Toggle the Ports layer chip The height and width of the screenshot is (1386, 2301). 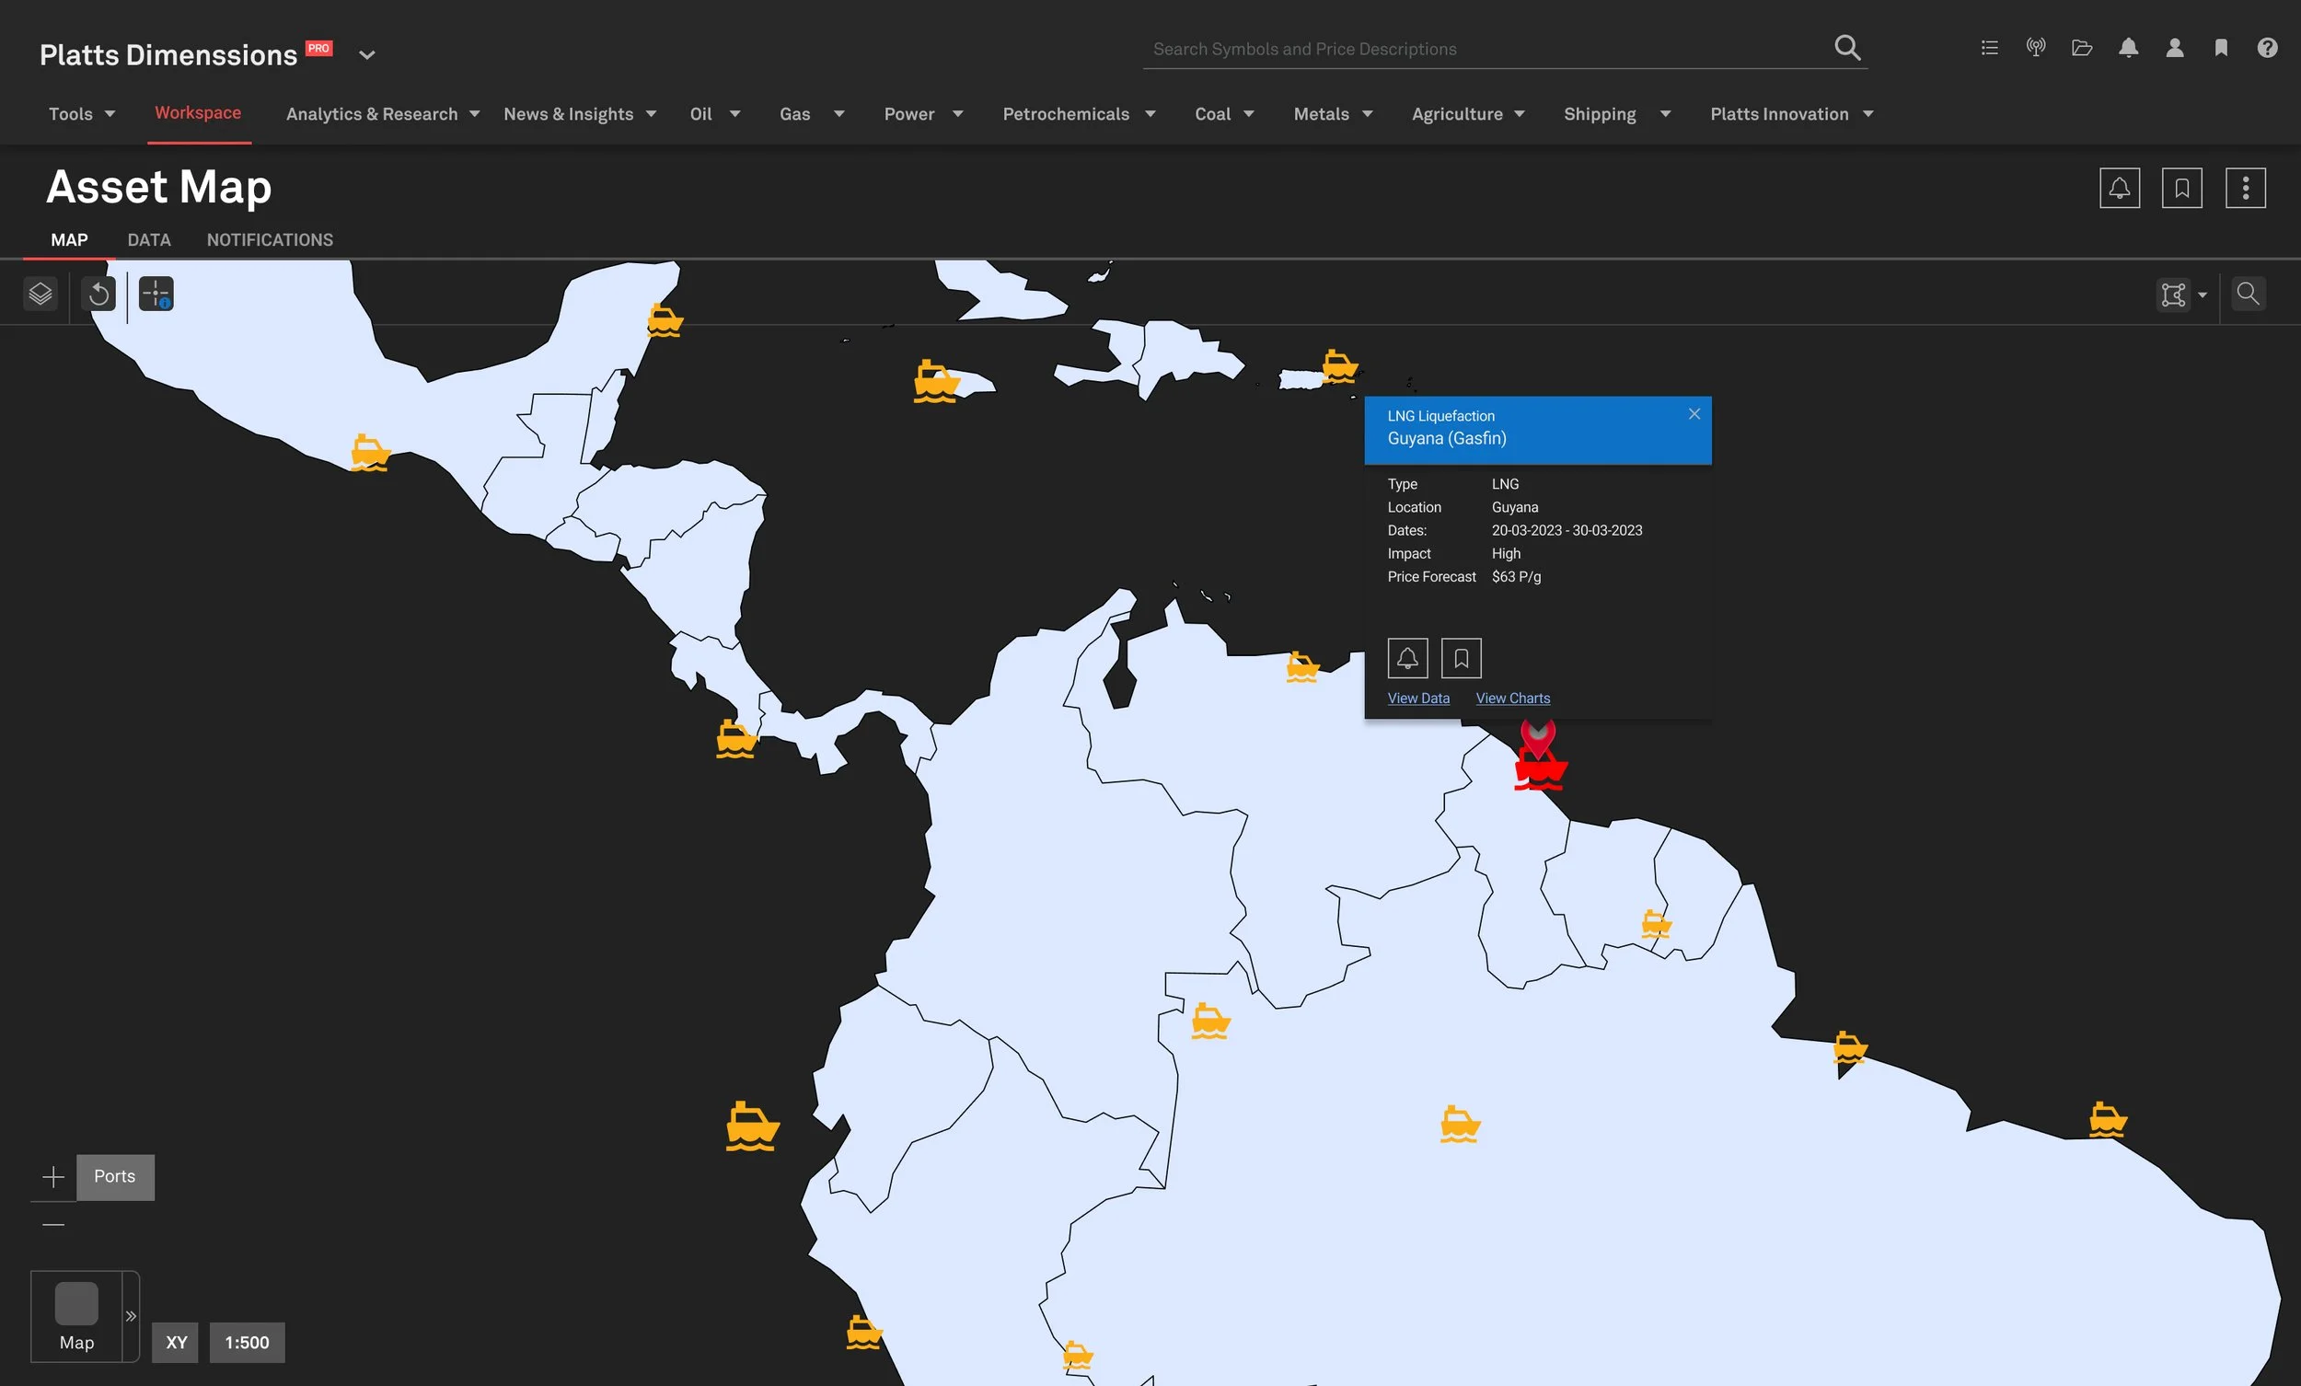click(x=115, y=1177)
